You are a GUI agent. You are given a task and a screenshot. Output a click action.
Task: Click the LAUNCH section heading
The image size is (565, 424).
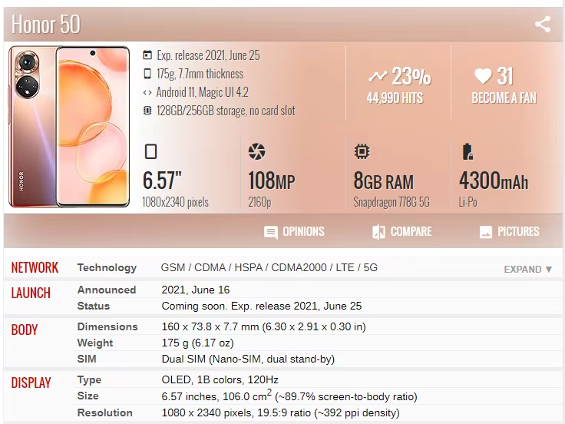click(x=31, y=293)
